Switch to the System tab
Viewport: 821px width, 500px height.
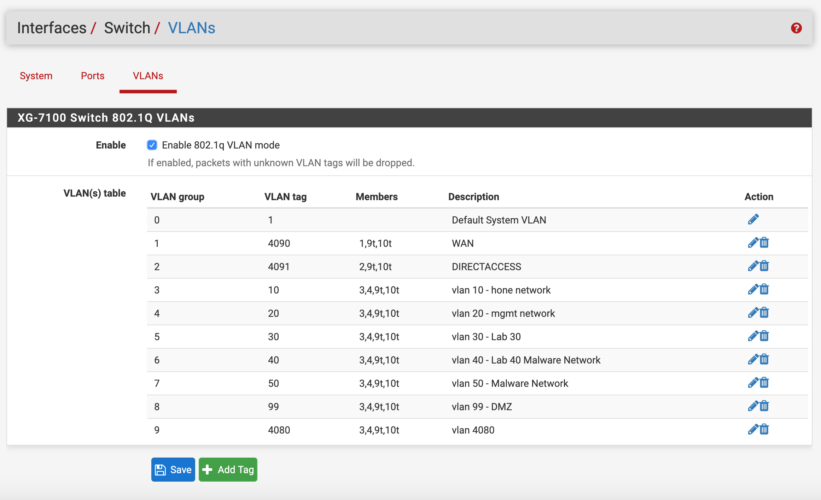pyautogui.click(x=36, y=76)
